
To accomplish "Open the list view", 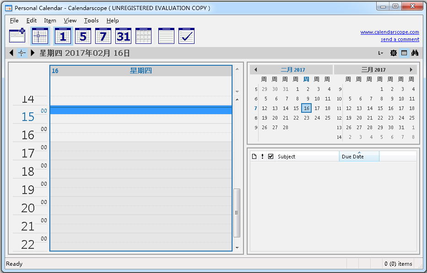I will click(167, 36).
